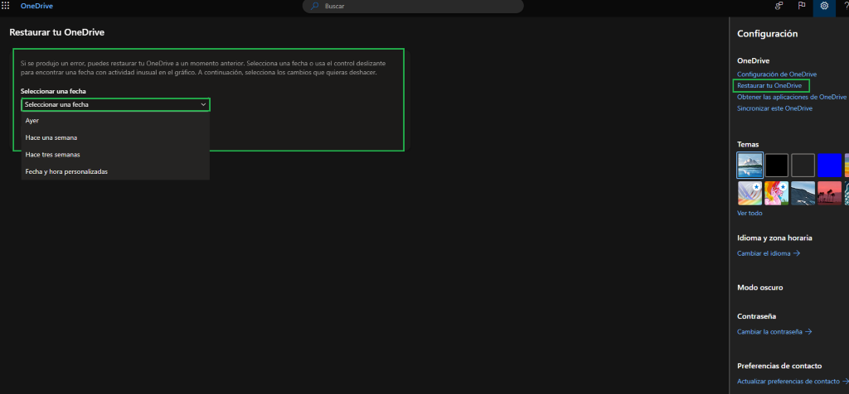Click the Modo oscuro heading

point(759,287)
